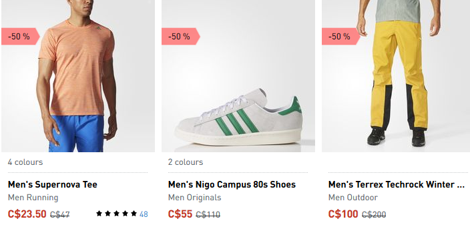
Task: Open the yellow Terrex pants product image
Action: pos(396,76)
